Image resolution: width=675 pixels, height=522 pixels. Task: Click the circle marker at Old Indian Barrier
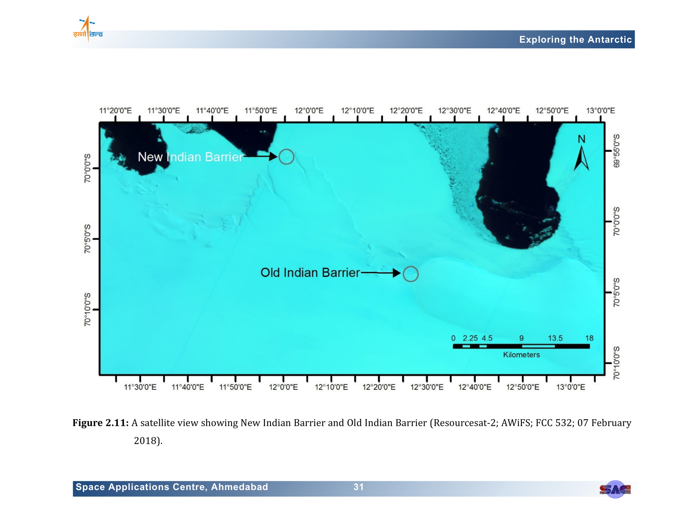pos(411,274)
